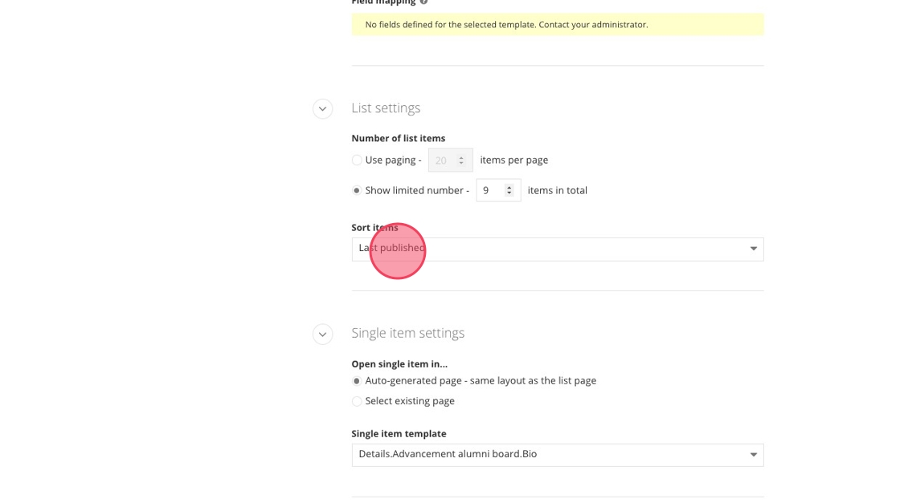Increase items in total with up arrow
The image size is (900, 503).
[x=509, y=188]
